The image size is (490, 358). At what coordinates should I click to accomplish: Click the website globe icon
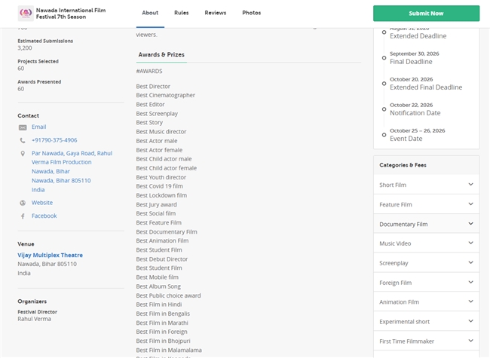23,203
